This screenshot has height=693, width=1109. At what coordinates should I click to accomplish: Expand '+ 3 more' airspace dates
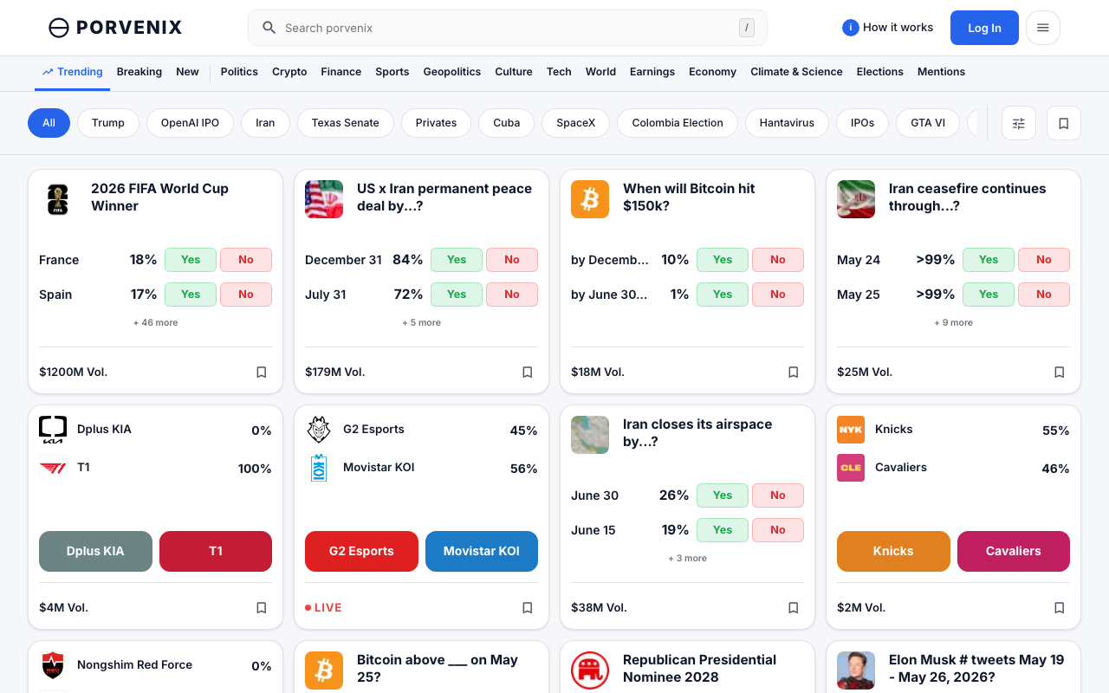tap(687, 558)
